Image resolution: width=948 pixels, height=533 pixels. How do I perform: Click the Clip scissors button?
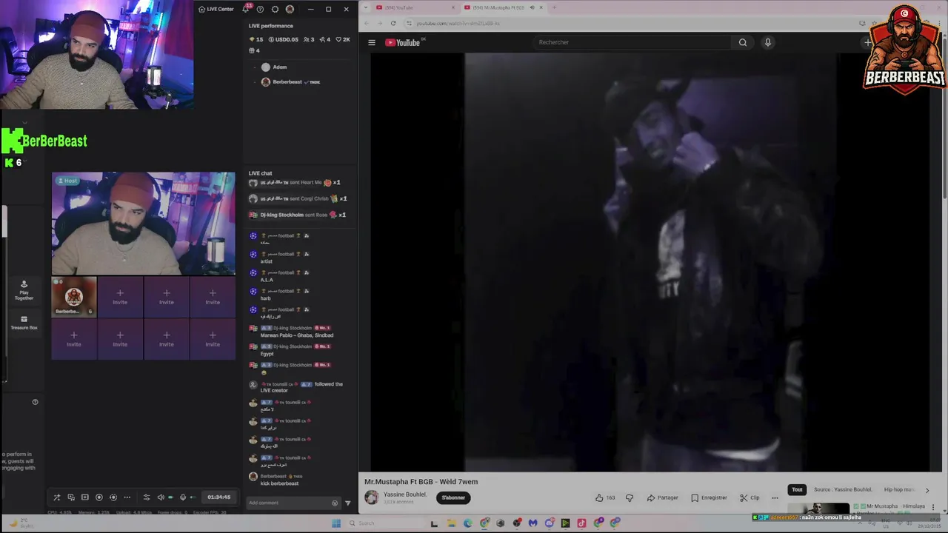coord(750,497)
